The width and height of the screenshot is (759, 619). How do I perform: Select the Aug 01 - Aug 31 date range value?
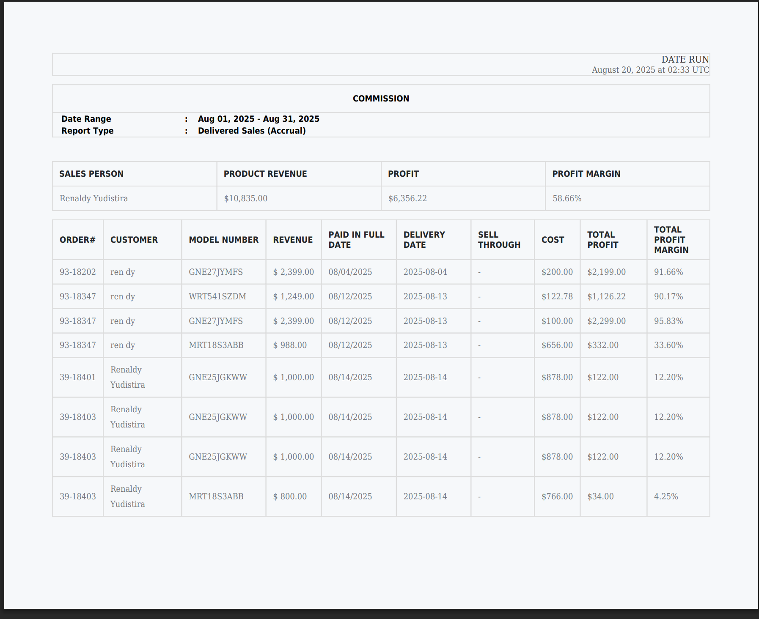[x=258, y=119]
